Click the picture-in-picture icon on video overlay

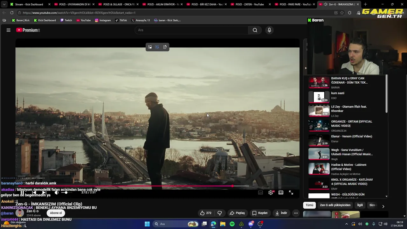click(150, 47)
